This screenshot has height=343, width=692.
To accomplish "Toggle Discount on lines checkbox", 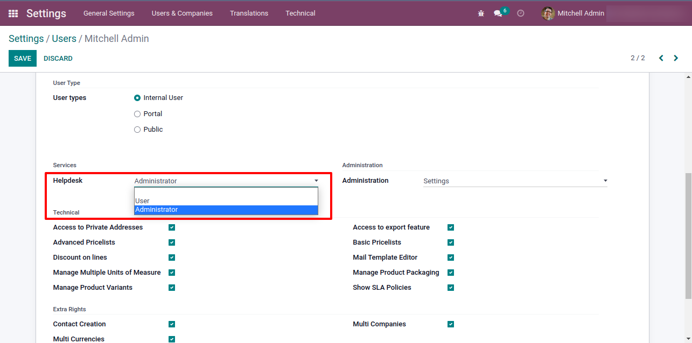I will coord(172,258).
